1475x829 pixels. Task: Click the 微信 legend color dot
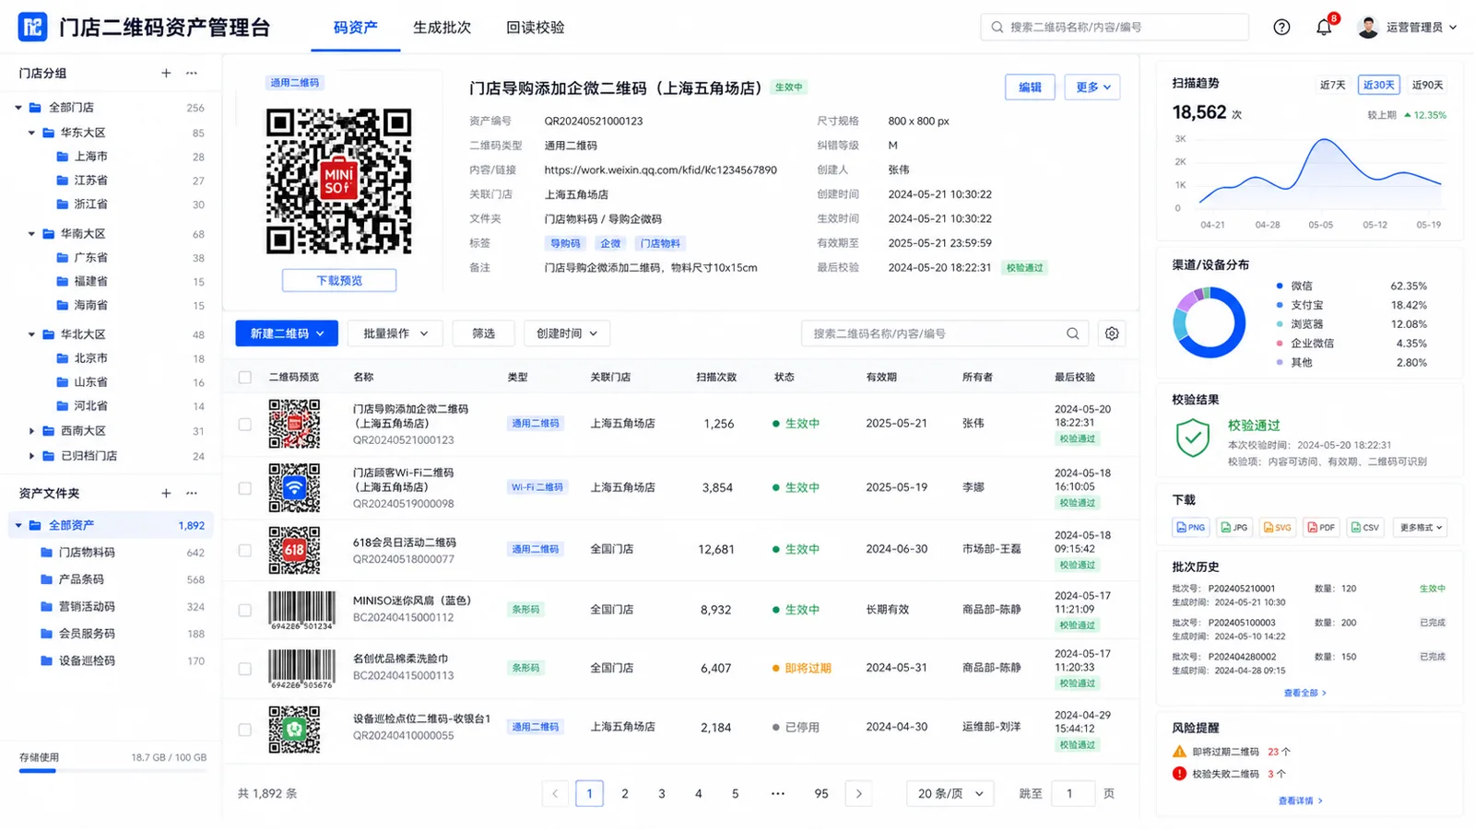pos(1280,286)
